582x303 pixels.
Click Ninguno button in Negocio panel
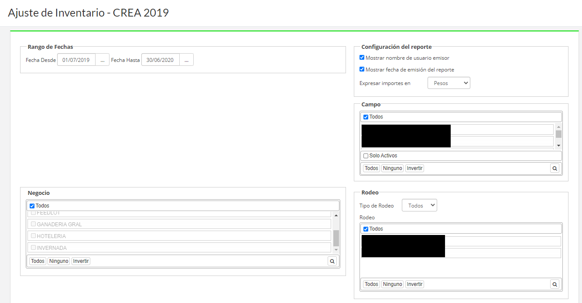click(58, 261)
